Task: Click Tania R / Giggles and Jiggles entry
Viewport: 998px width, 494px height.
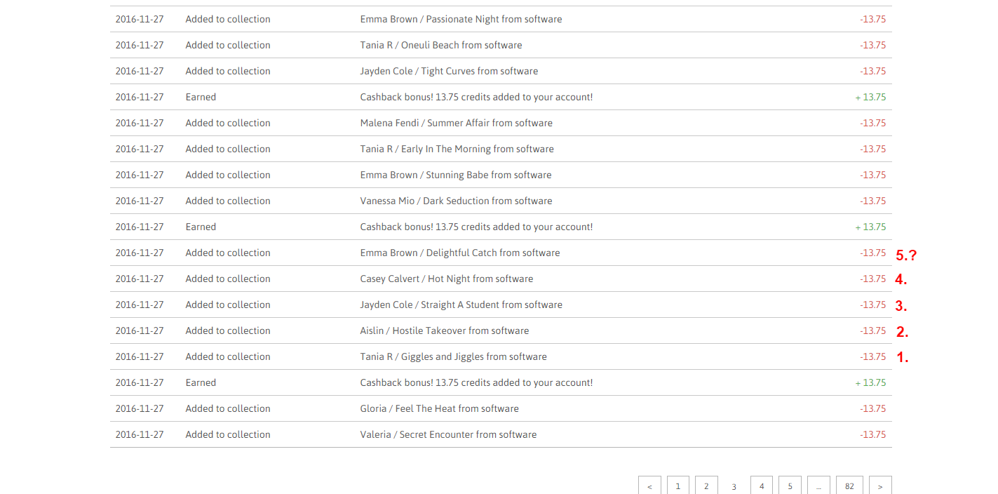Action: coord(453,357)
